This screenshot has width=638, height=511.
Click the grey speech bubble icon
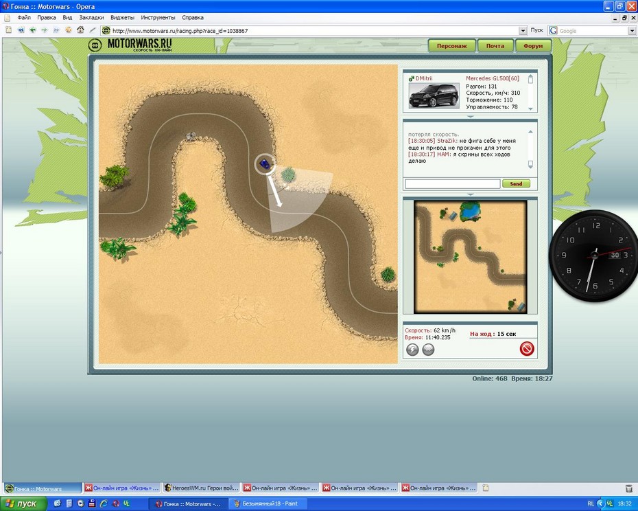tap(428, 349)
